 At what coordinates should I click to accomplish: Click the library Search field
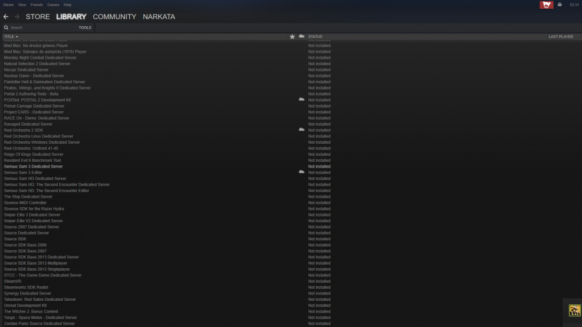[x=41, y=27]
